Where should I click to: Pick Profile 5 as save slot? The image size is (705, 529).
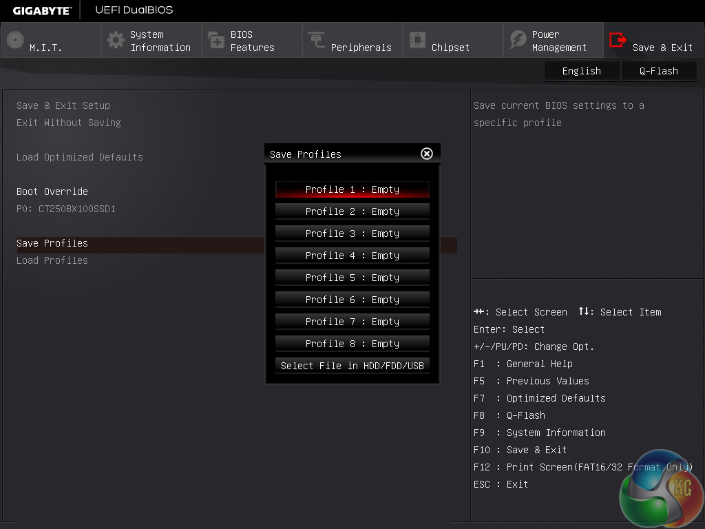point(352,278)
